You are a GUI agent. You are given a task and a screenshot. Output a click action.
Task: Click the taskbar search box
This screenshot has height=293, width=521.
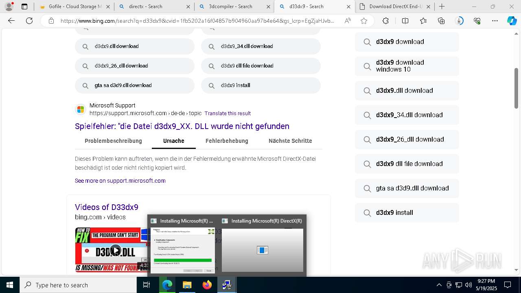[x=78, y=285]
